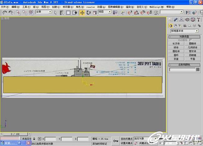The width and height of the screenshot is (203, 146).
Task: Select Cameras category icon
Action: [x=185, y=26]
